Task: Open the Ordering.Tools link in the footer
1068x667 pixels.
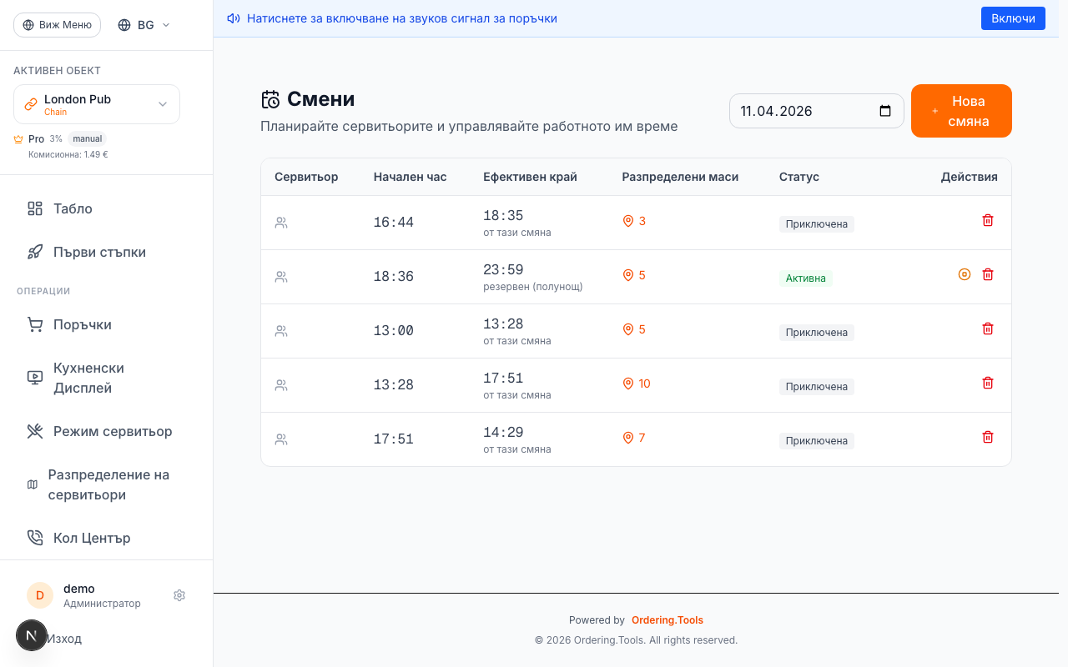Action: point(667,619)
